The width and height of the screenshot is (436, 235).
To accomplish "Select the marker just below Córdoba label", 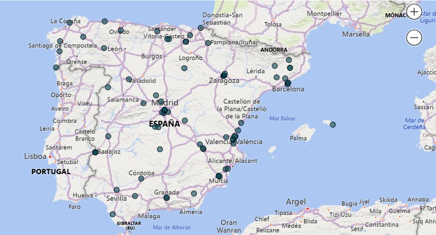I will tap(141, 179).
